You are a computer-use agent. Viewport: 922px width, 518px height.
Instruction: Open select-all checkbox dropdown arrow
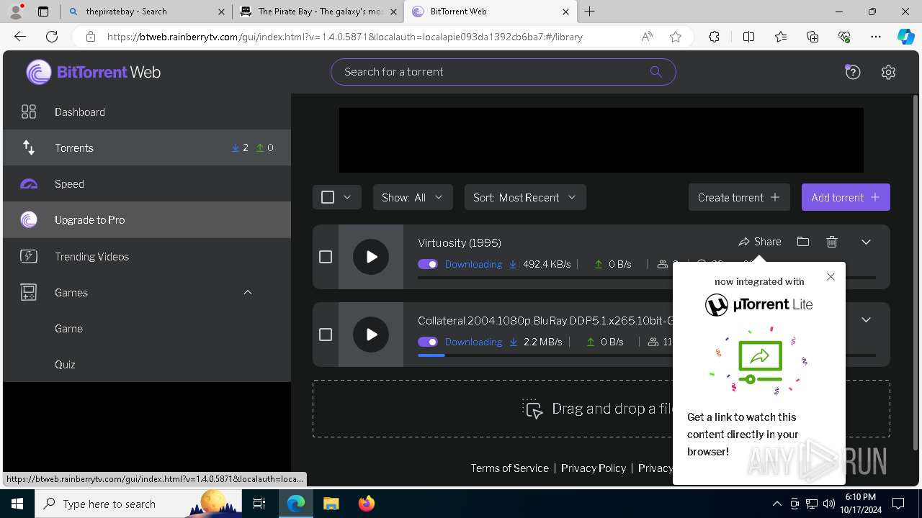[x=347, y=197]
